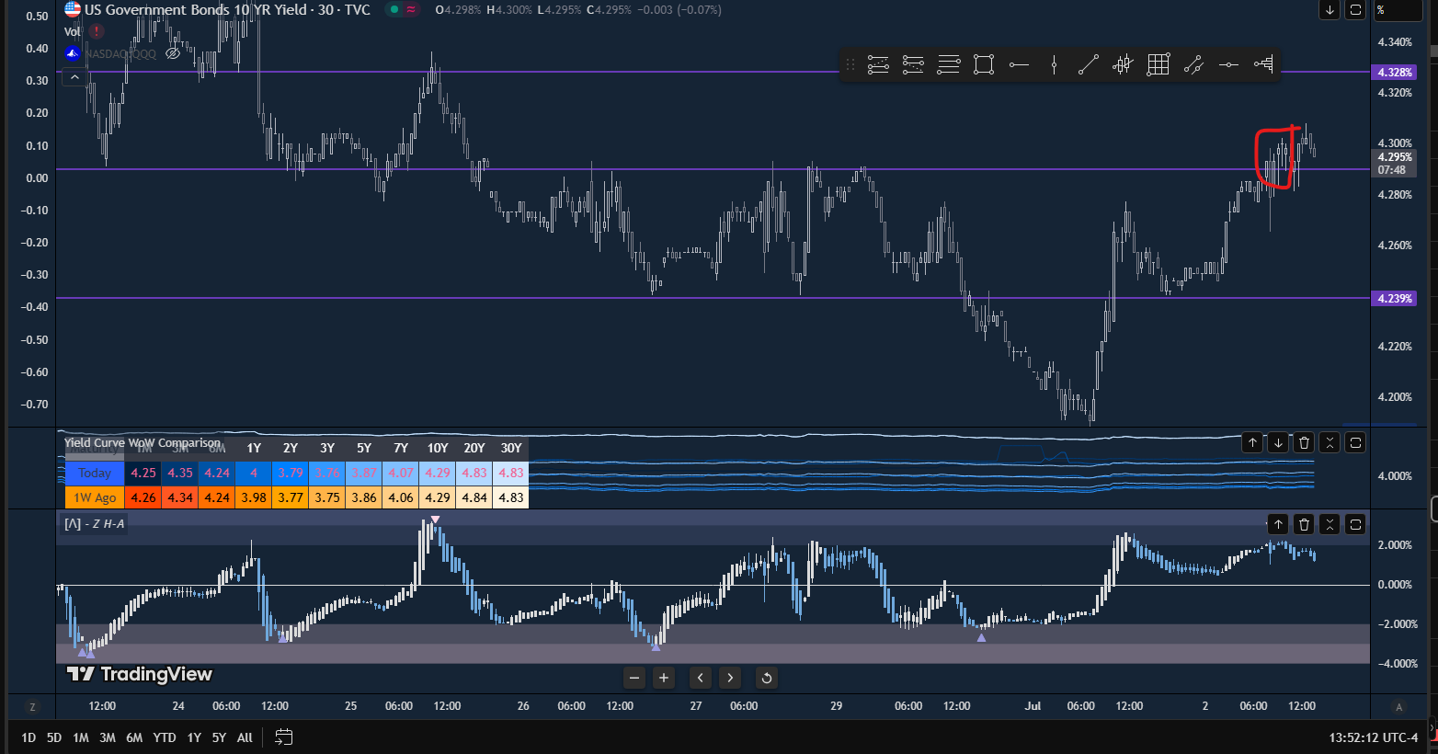This screenshot has width=1438, height=754.
Task: Grab the favorites toolbar drag handle
Action: point(850,64)
